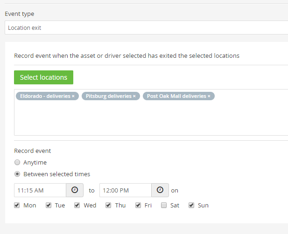Click the 12:00 PM end time field
Screen dimensions: 288x234
(126, 190)
